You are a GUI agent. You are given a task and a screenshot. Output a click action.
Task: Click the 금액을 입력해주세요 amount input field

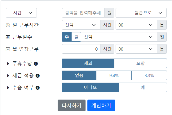click(83, 13)
